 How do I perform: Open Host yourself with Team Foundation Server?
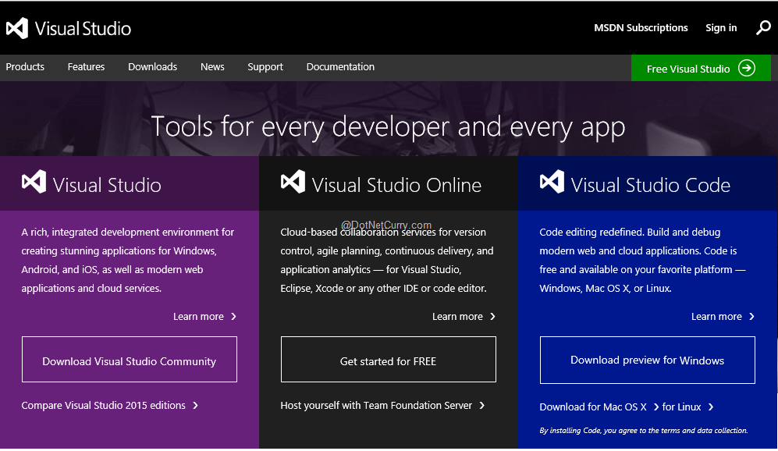point(376,406)
